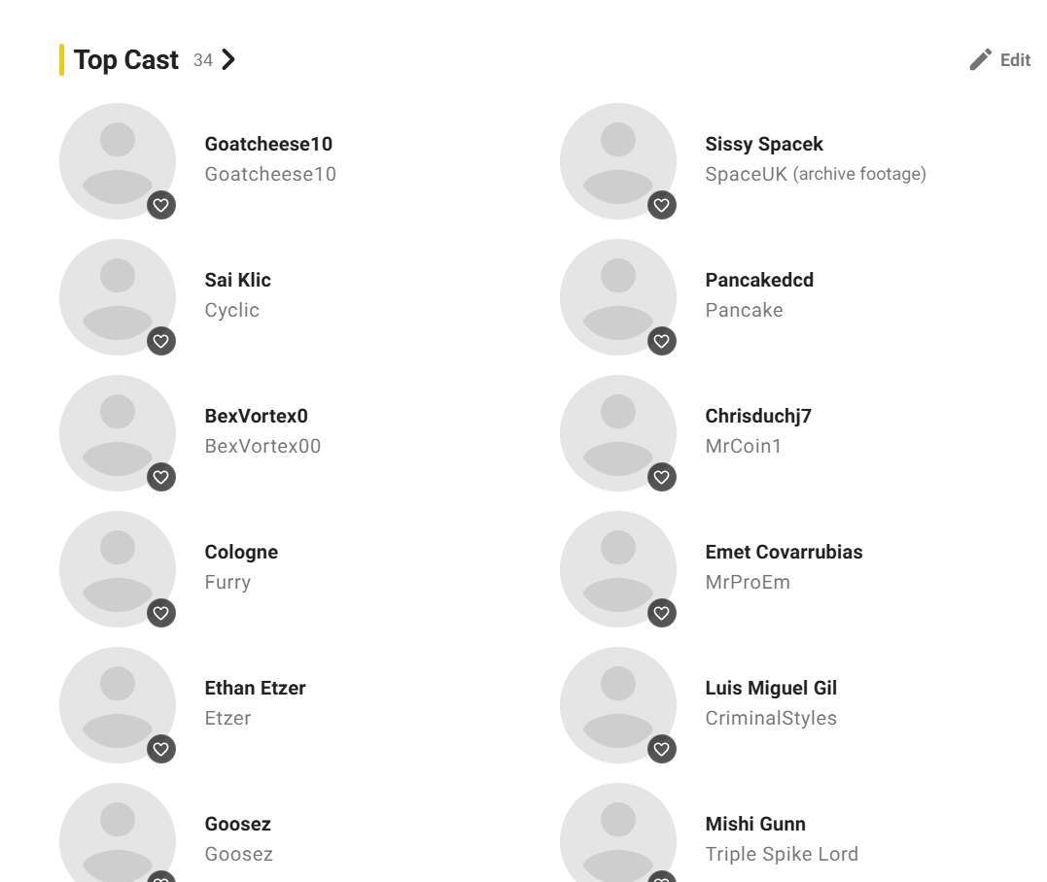
Task: Select Chrisduchj7's profile picture
Action: click(618, 433)
